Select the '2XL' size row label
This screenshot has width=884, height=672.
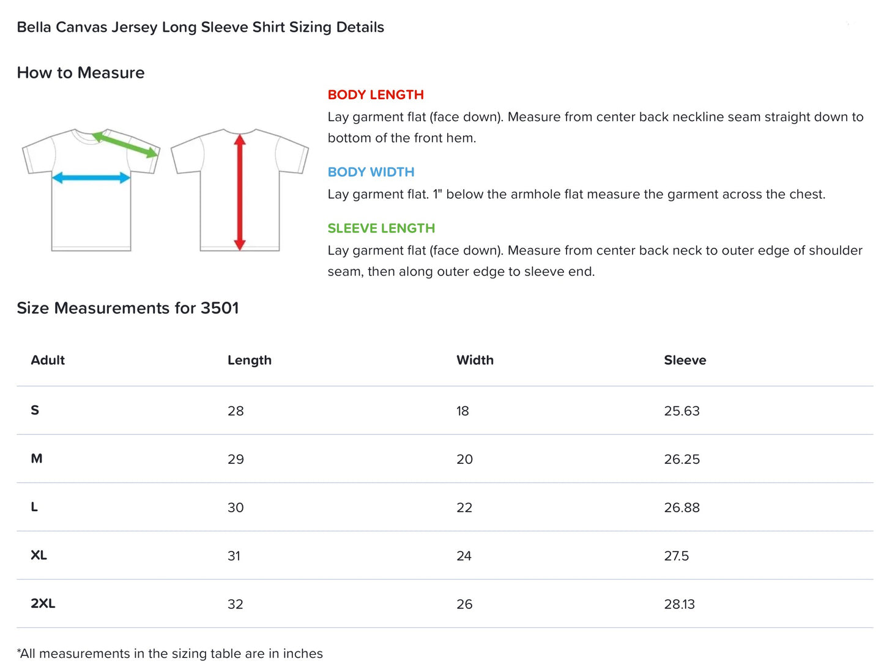pyautogui.click(x=43, y=603)
